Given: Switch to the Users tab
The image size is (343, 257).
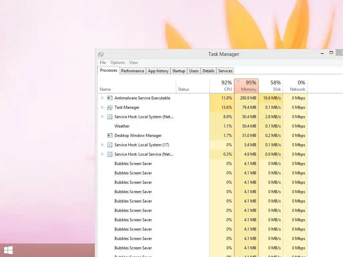Looking at the screenshot, I should pos(194,71).
